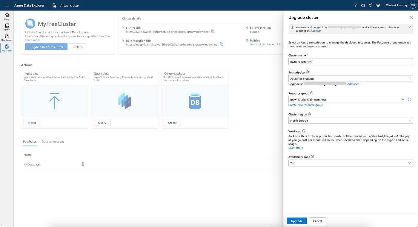This screenshot has height=227, width=418.
Task: Click the Resource group info icon
Action: tap(312, 93)
